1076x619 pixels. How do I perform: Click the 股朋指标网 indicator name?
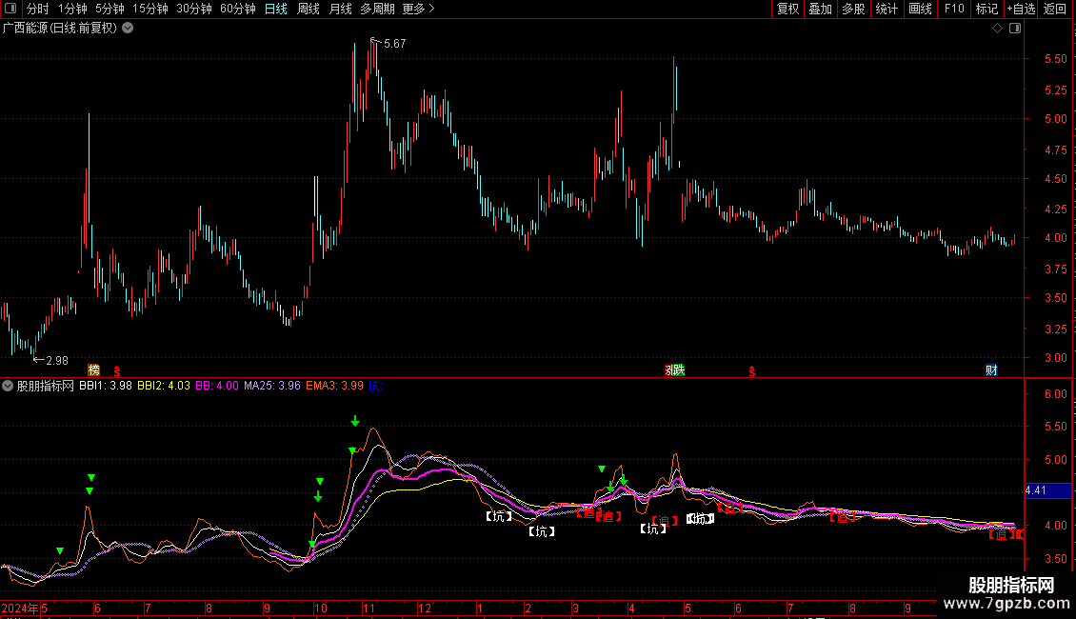tap(46, 386)
